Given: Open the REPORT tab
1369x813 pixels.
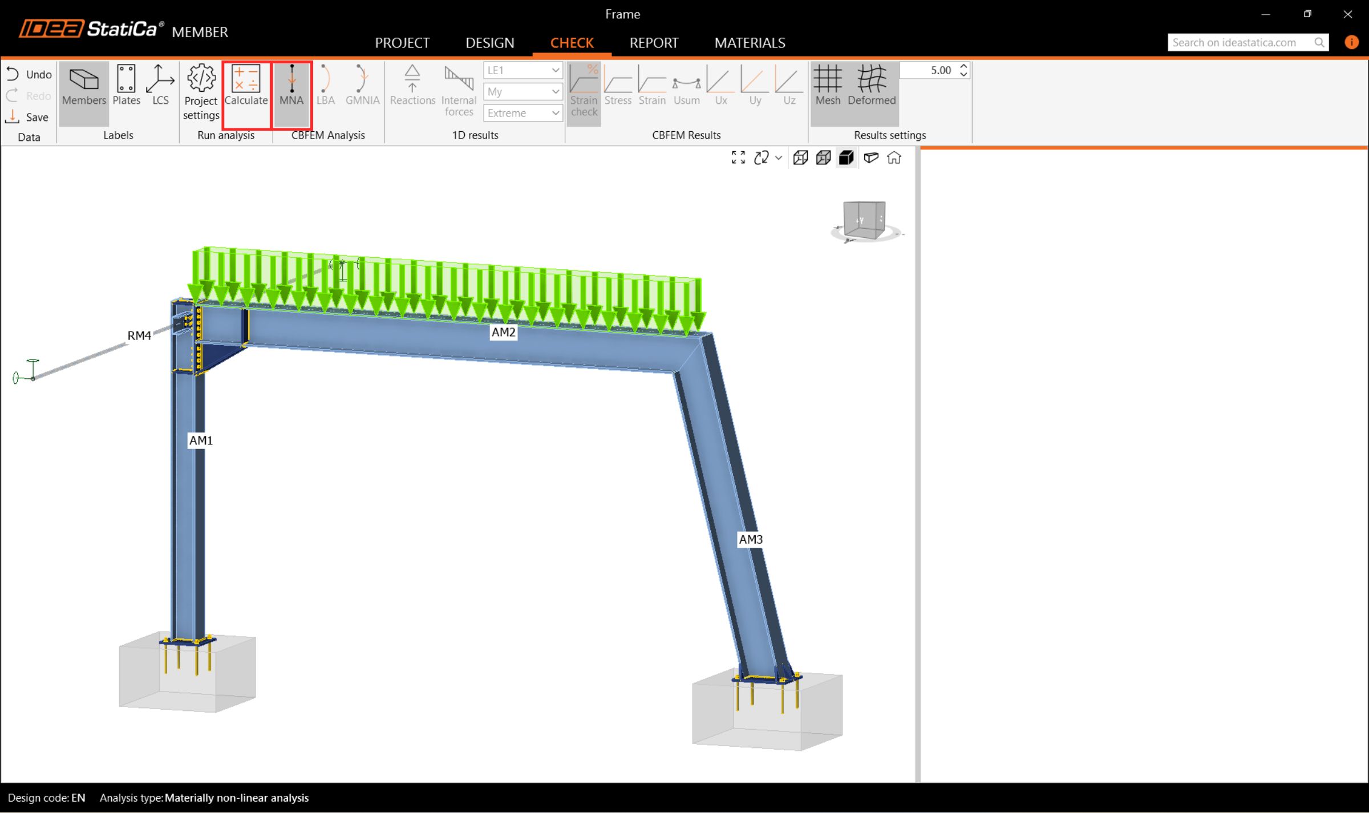Looking at the screenshot, I should 654,43.
